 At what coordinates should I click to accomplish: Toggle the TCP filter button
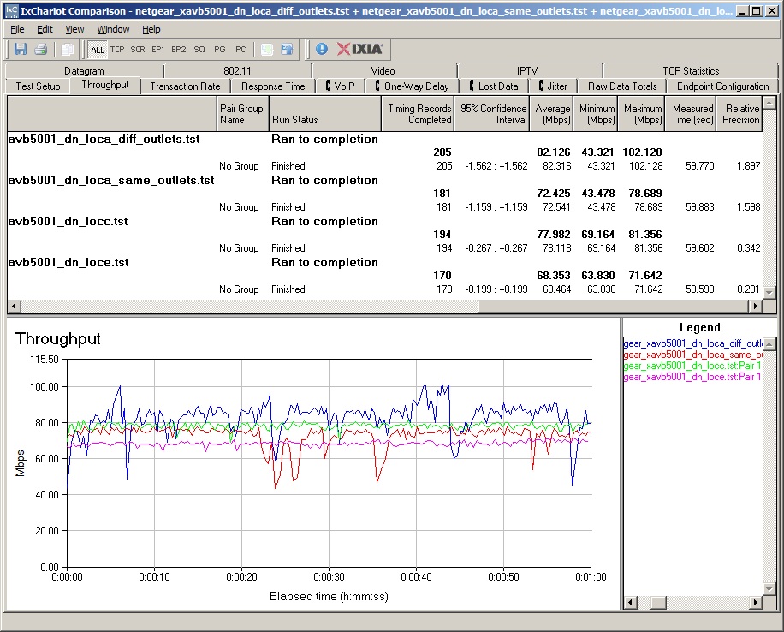pyautogui.click(x=117, y=50)
